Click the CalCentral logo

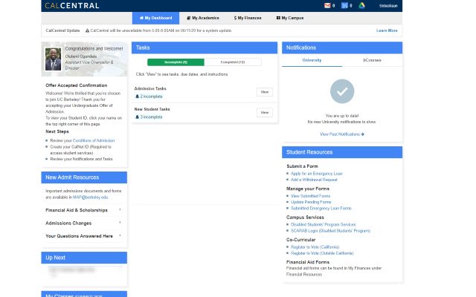[x=72, y=5]
